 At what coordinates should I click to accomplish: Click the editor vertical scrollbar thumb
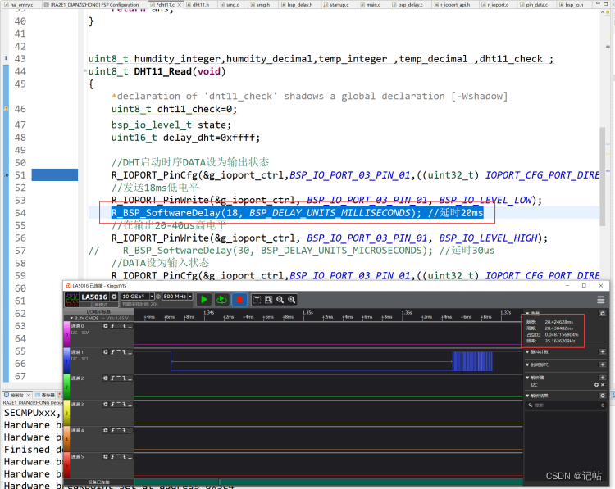603,176
